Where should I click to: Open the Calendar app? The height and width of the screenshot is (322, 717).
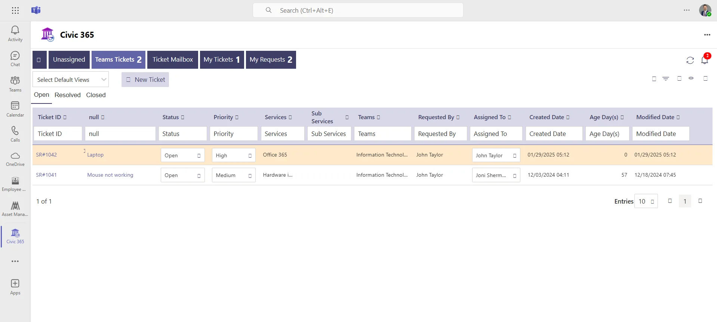15,109
